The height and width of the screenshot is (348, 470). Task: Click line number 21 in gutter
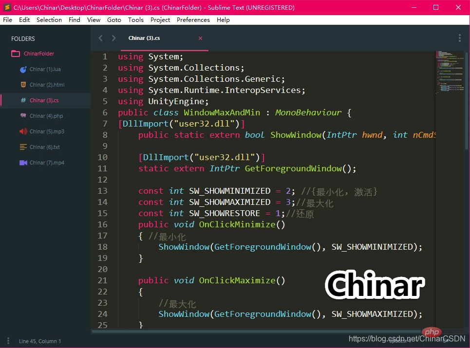[102, 280]
